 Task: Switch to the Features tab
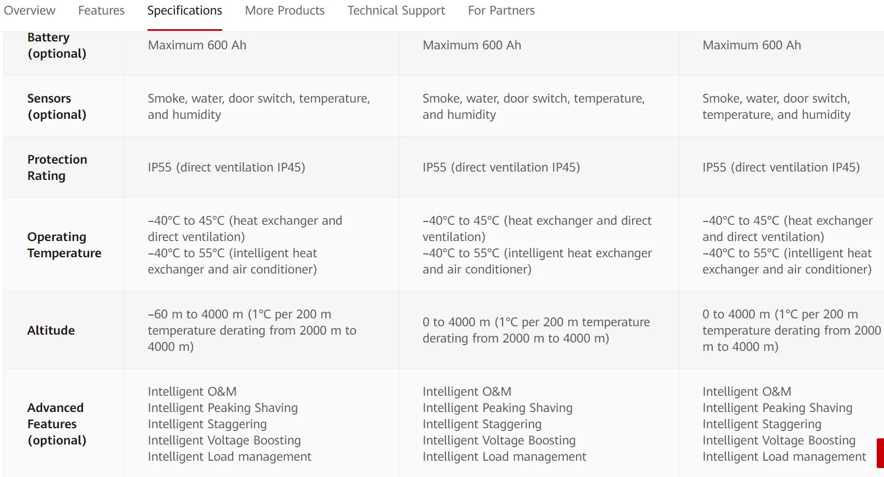pos(102,11)
